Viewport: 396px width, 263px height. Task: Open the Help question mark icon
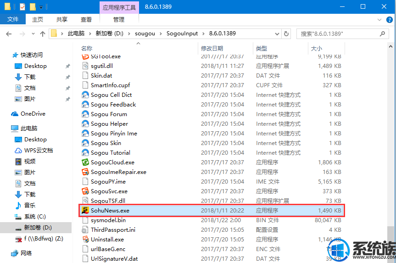(x=390, y=20)
